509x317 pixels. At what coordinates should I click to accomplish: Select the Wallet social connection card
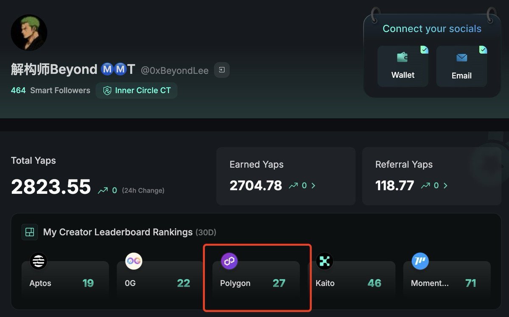[x=403, y=66]
